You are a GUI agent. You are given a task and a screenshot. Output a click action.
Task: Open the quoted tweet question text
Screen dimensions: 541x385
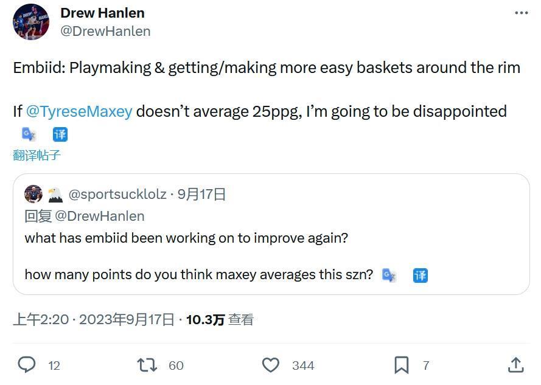click(186, 238)
